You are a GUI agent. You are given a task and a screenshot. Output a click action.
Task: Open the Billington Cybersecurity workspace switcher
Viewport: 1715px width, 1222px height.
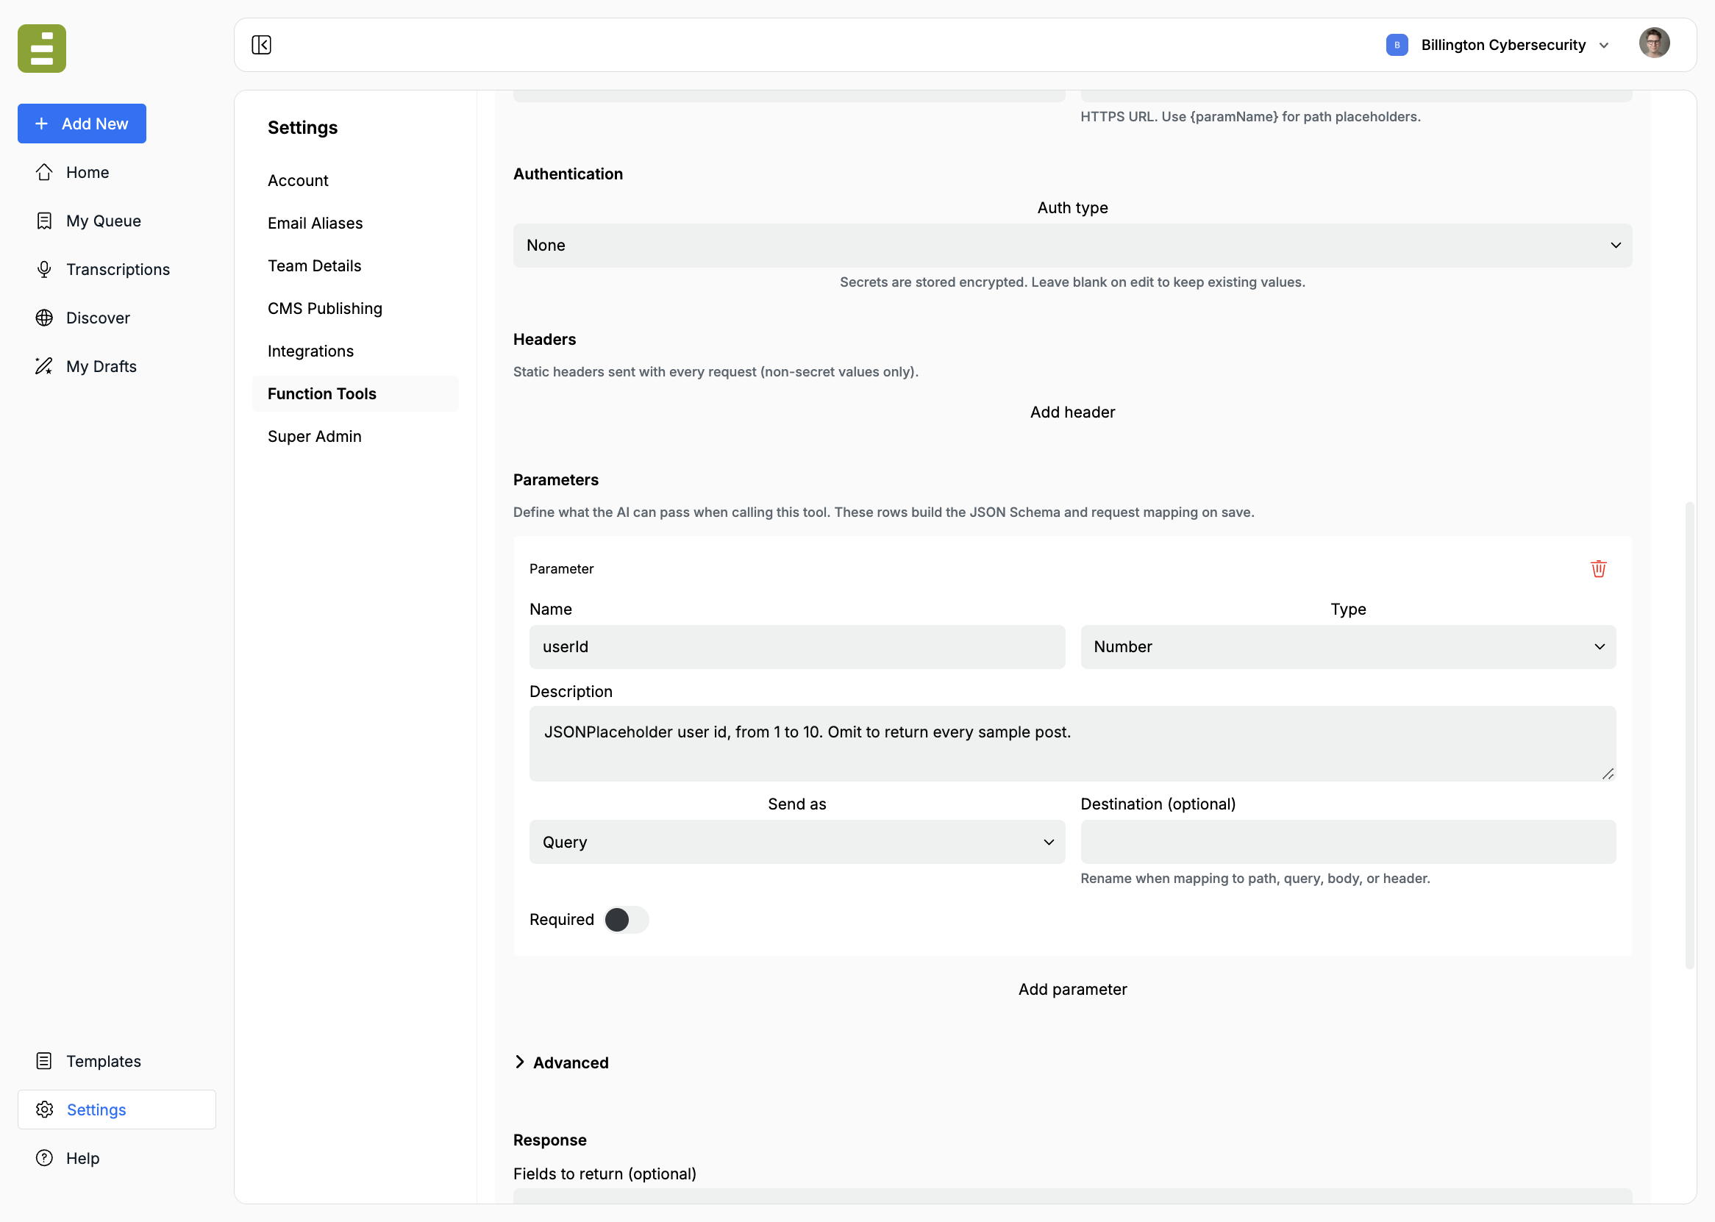1497,44
